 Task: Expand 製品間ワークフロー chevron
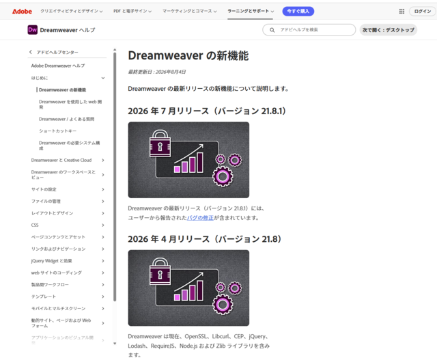pyautogui.click(x=103, y=285)
